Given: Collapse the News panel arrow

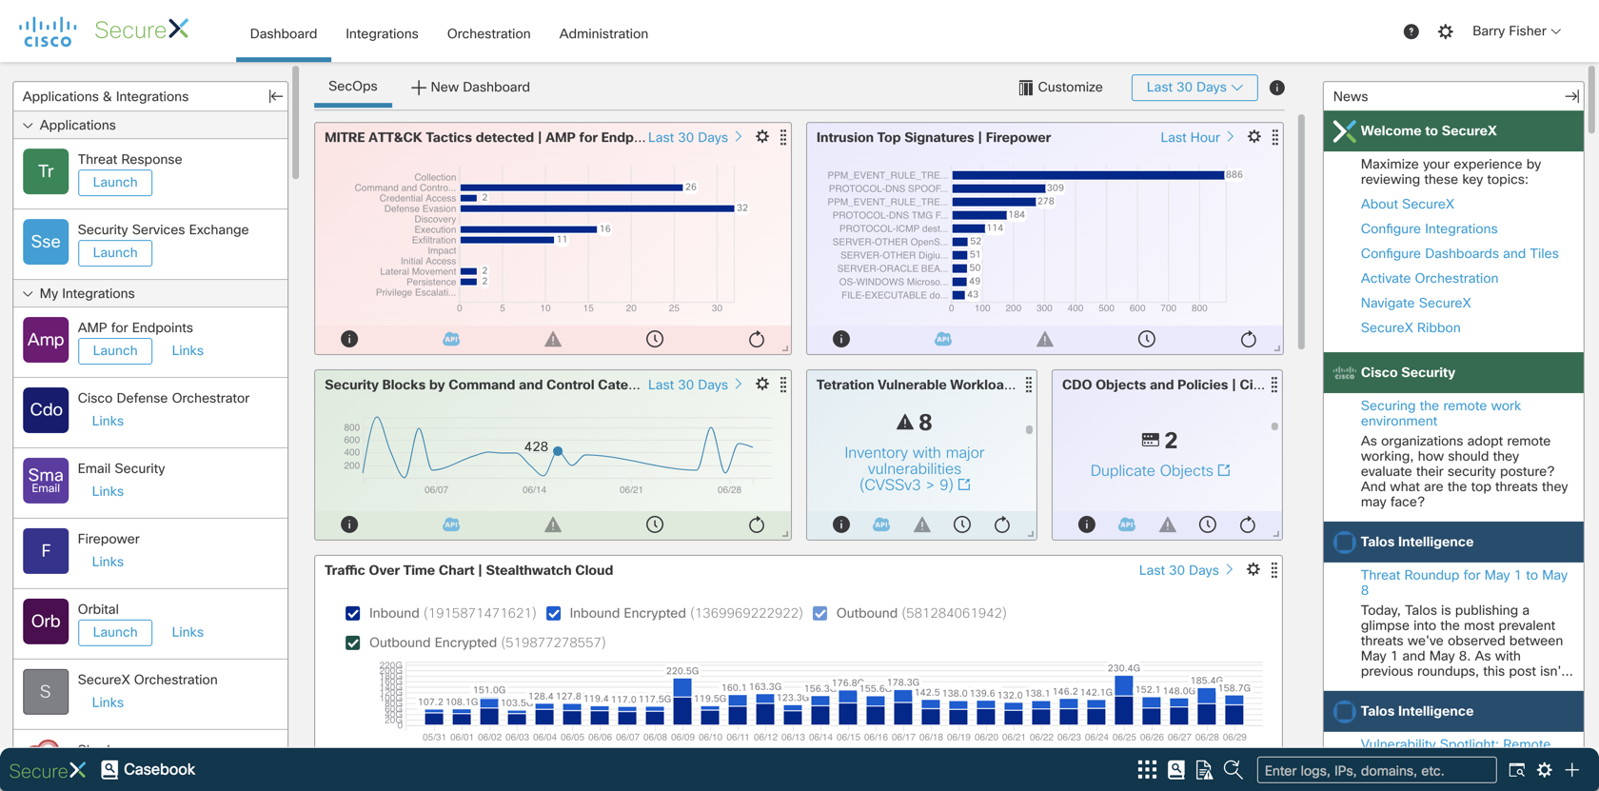Looking at the screenshot, I should [1571, 96].
